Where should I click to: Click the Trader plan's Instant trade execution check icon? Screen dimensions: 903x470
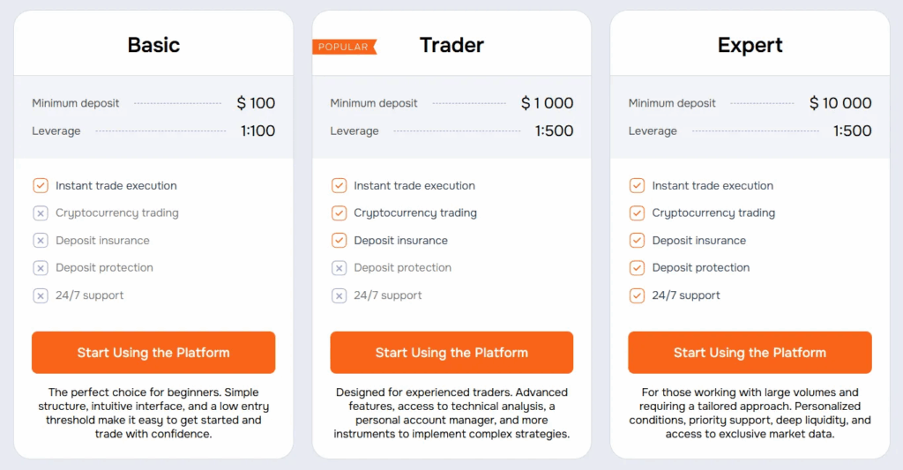point(339,186)
